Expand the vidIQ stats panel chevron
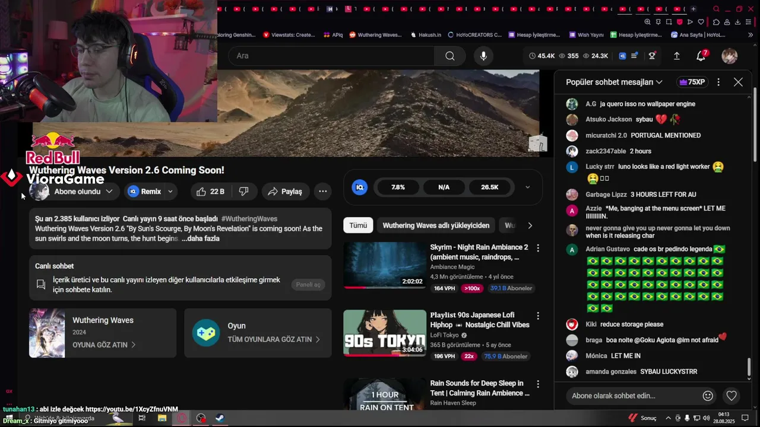This screenshot has width=760, height=427. click(x=527, y=187)
